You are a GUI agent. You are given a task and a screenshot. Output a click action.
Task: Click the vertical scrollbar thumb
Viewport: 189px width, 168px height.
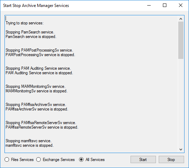tap(181, 40)
